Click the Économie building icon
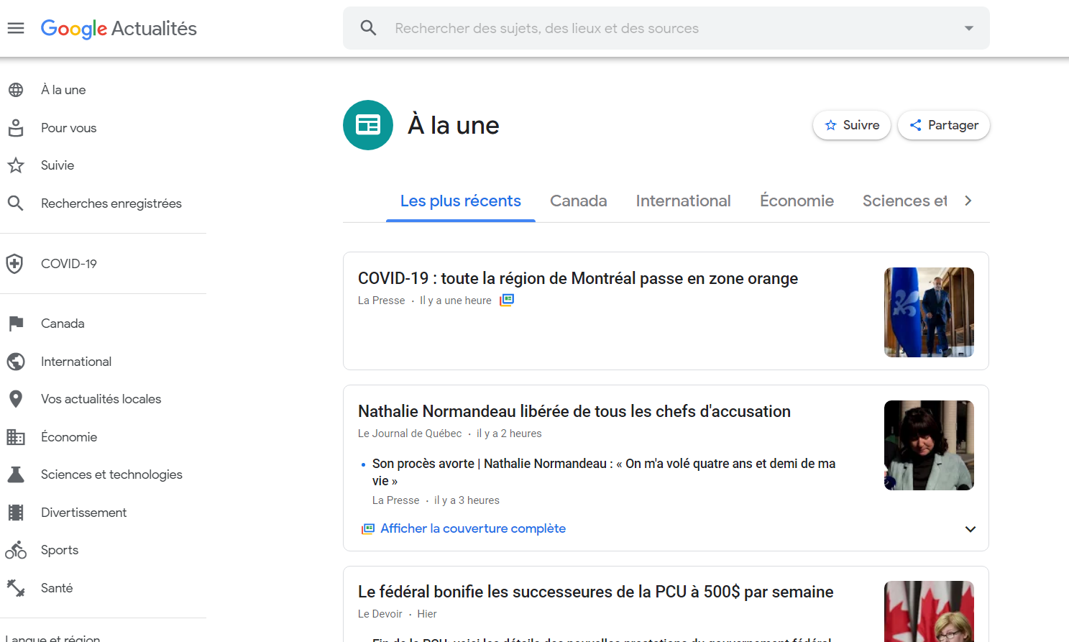 [16, 437]
